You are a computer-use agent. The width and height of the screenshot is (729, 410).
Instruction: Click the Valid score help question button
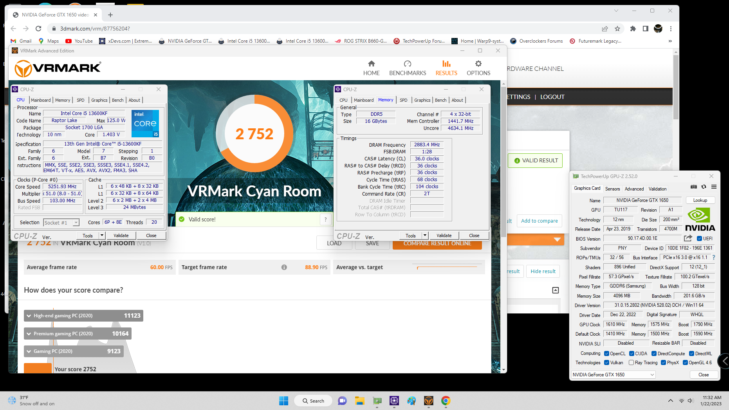point(326,219)
